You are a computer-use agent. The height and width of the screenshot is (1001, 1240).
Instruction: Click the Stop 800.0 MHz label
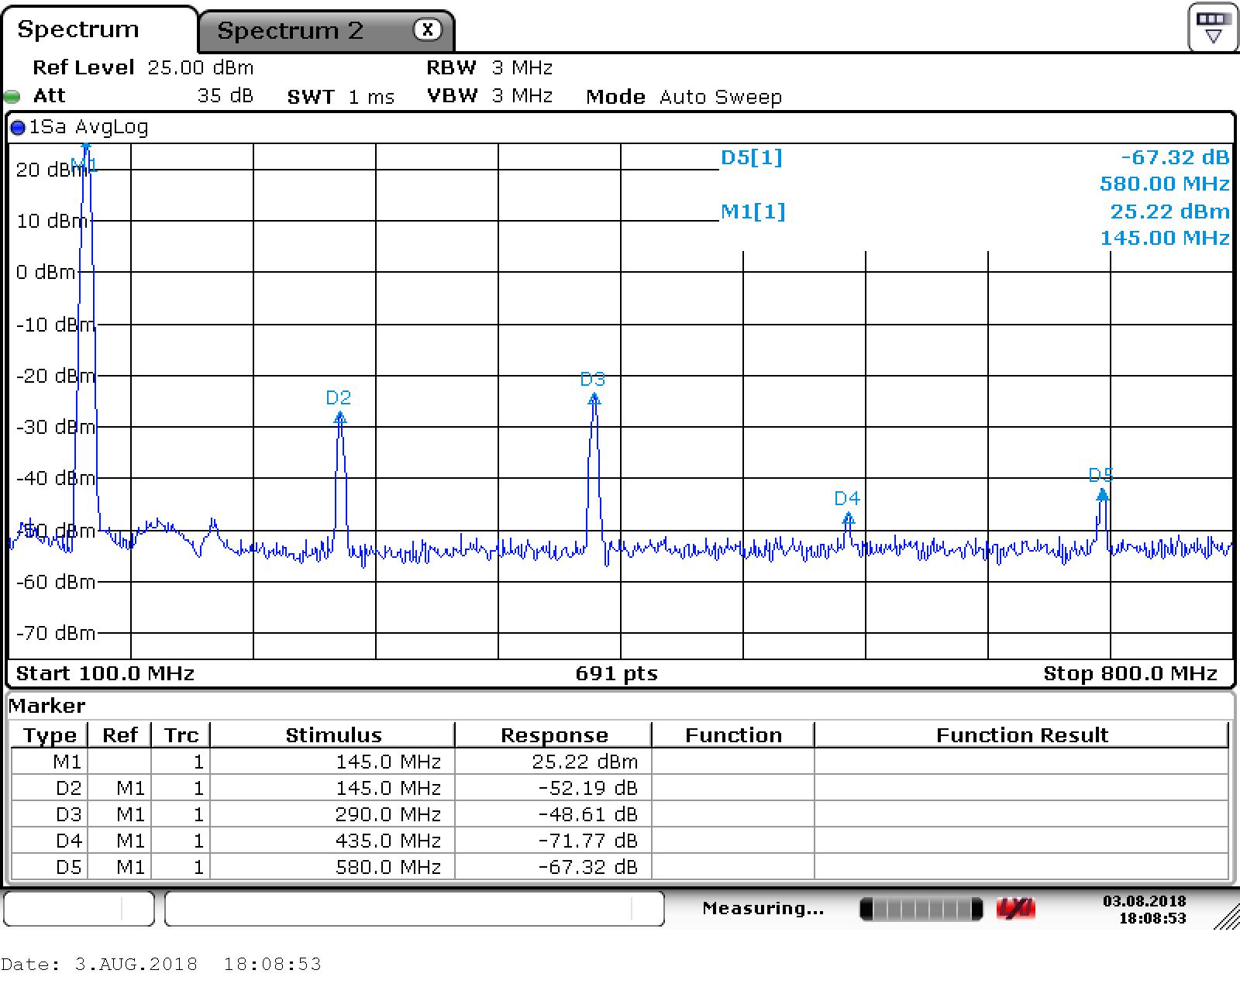(x=1131, y=673)
